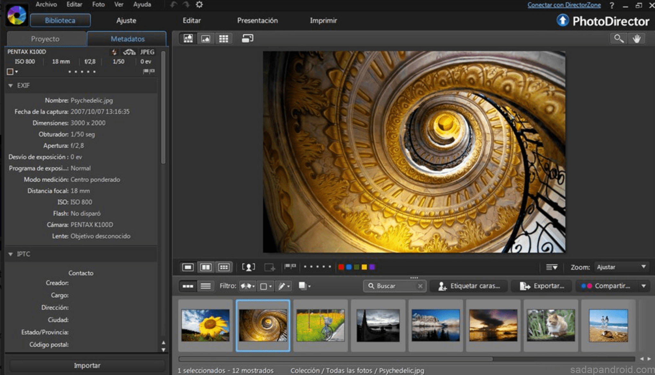Switch to compare two photos view
Viewport: 655px width, 375px height.
(x=206, y=267)
